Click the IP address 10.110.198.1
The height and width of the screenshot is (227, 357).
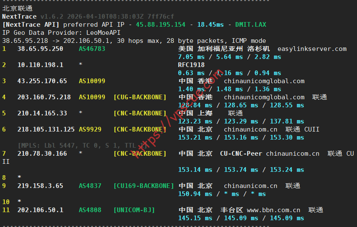[x=40, y=65]
